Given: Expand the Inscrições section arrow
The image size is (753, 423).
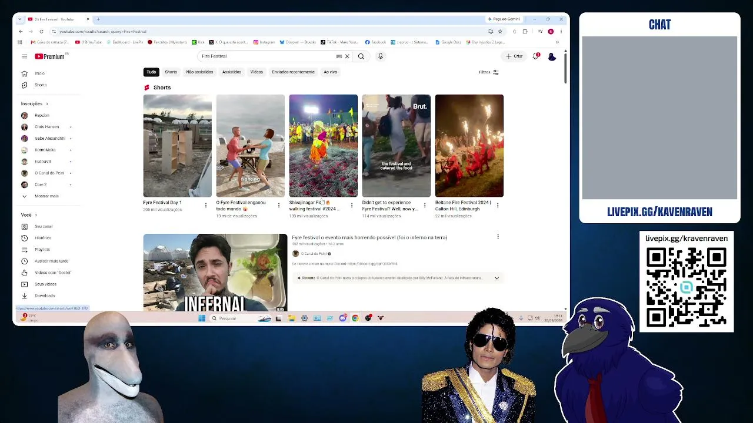Looking at the screenshot, I should click(x=46, y=104).
